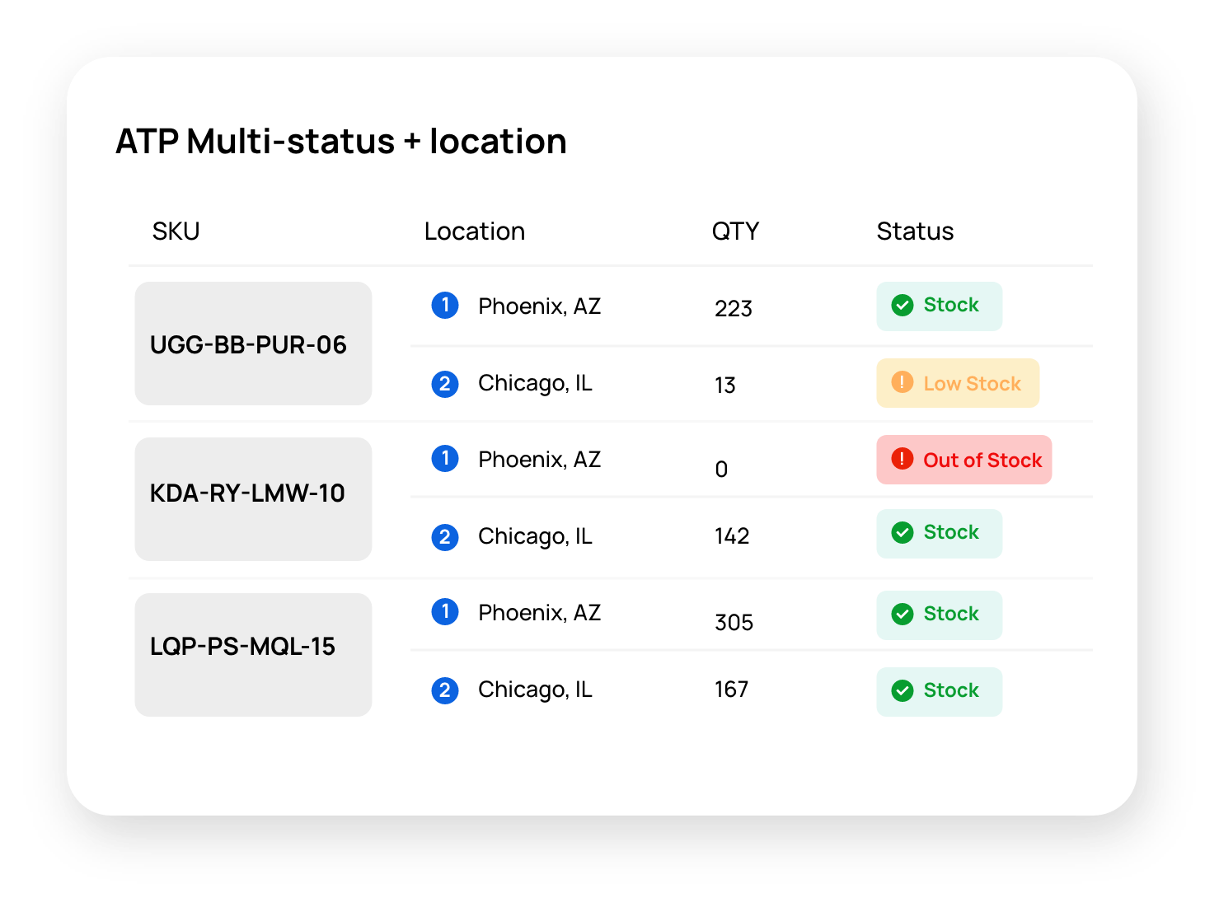Click location badge 1 in KDA-RY-LMW-10 row
This screenshot has width=1219, height=907.
(445, 458)
